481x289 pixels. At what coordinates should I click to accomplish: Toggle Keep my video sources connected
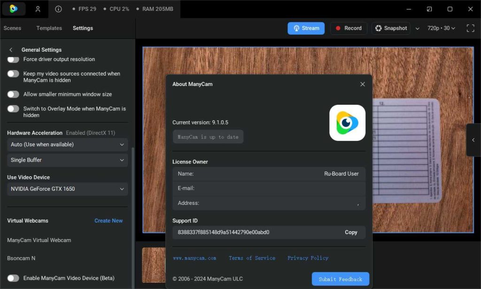13,74
